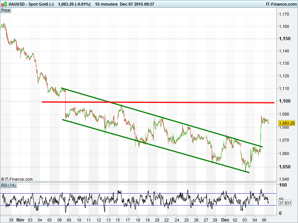298x223 pixels.
Task: Click the IT-Finance.com header text
Action: click(280, 3)
